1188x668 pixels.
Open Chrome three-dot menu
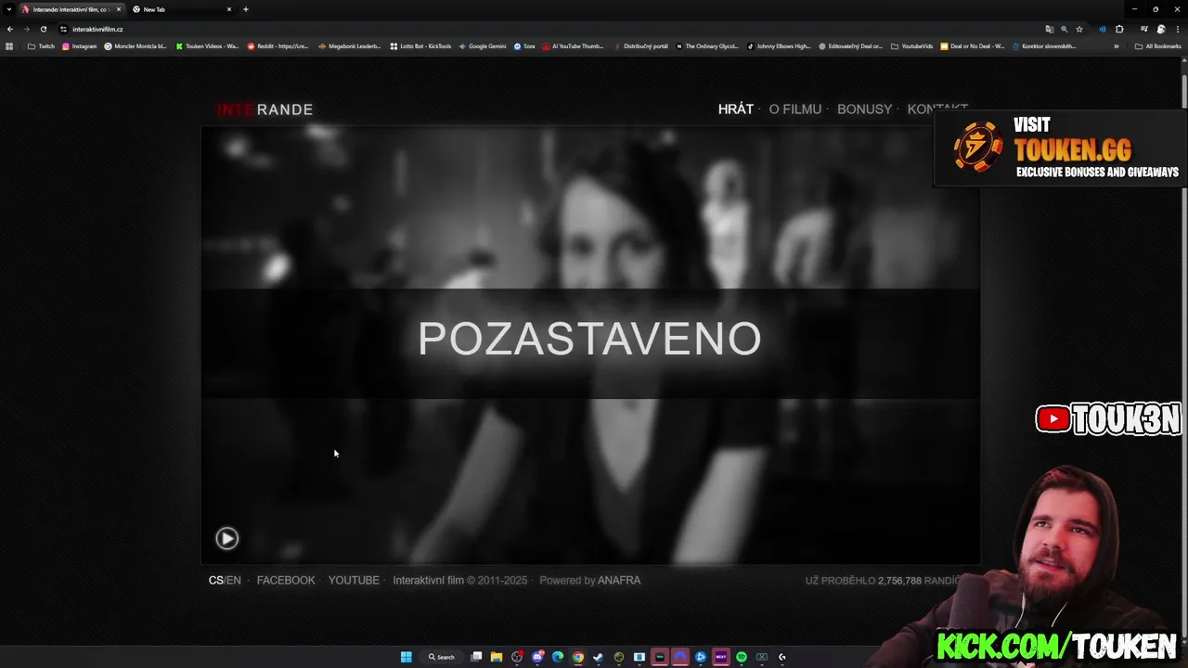tap(1178, 29)
